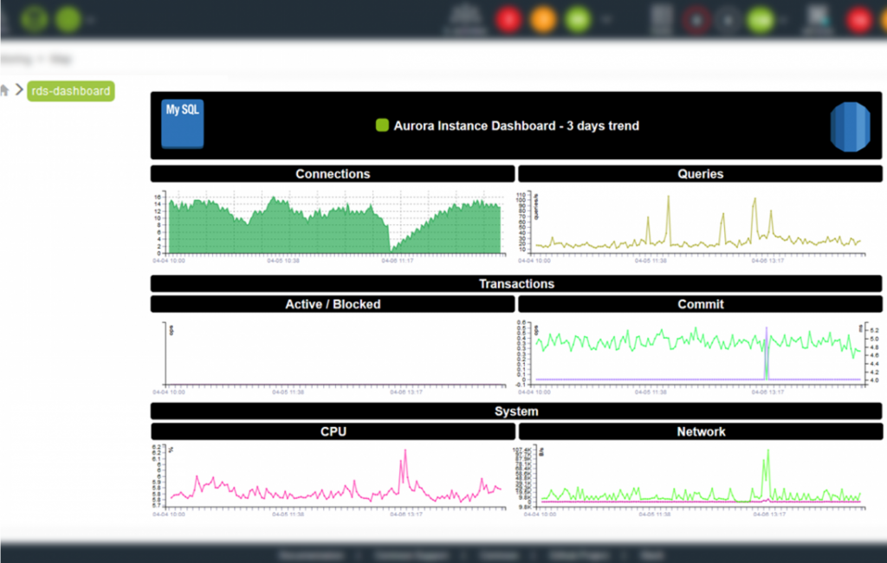Image resolution: width=887 pixels, height=563 pixels.
Task: Click the solid green circle beside the dark-ringed one
Action: pyautogui.click(x=68, y=19)
